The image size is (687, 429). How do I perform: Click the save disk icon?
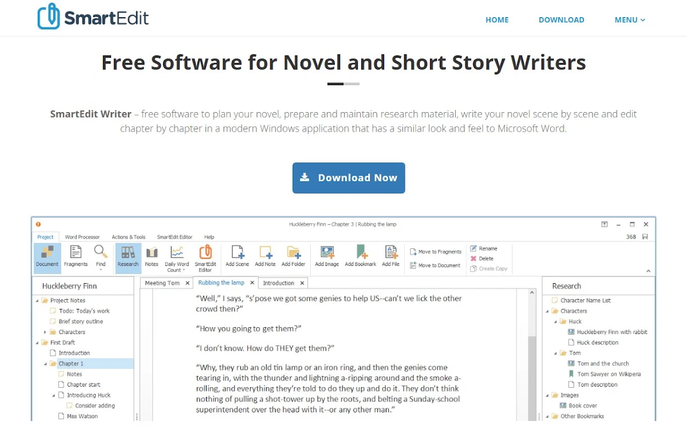coord(645,237)
